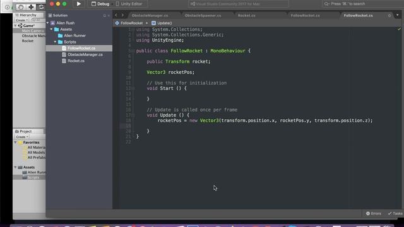404x227 pixels.
Task: Collapse the Assets group in Unity Project
Action: (15, 167)
